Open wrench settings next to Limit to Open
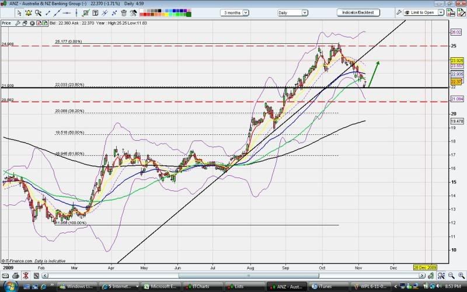The height and width of the screenshot is (292, 467). pos(399,12)
